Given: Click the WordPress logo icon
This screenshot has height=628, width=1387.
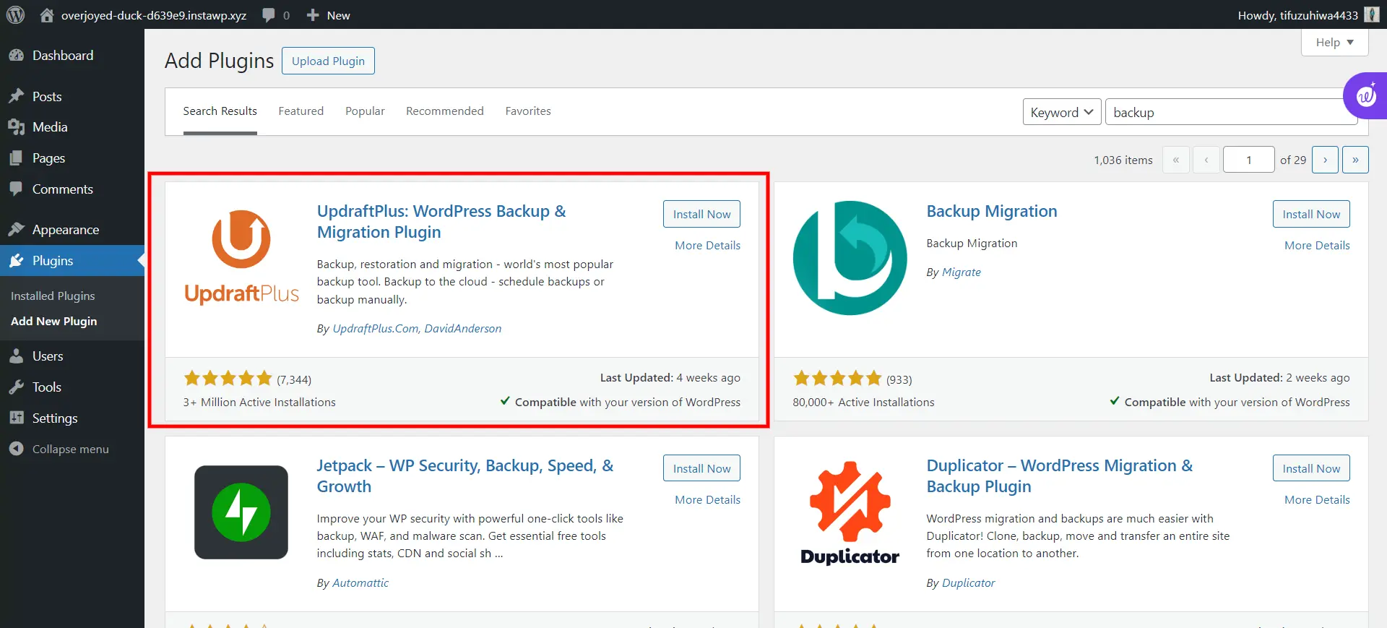Looking at the screenshot, I should (16, 15).
